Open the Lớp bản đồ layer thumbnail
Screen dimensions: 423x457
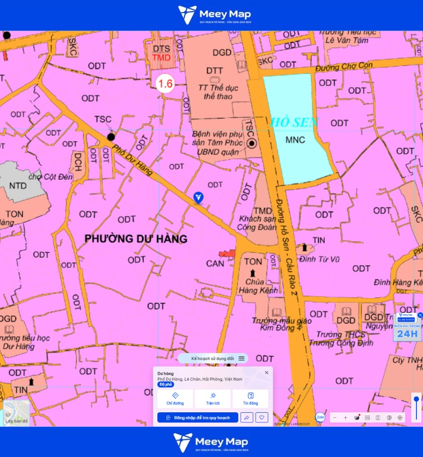pyautogui.click(x=17, y=413)
